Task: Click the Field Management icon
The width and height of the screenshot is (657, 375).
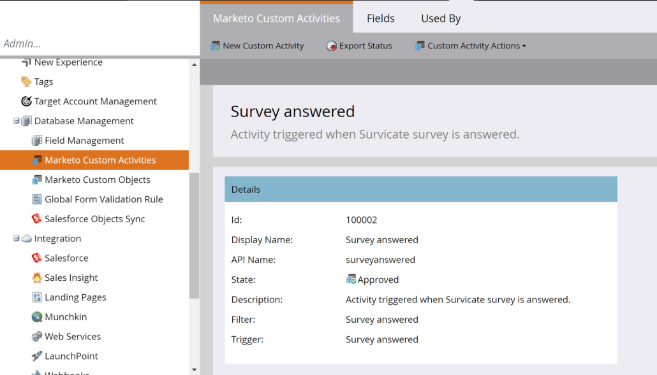Action: click(x=37, y=141)
